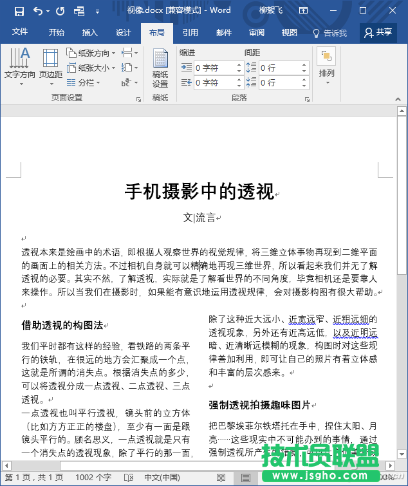Click the 共享 share button
The height and width of the screenshot is (486, 408).
point(378,33)
